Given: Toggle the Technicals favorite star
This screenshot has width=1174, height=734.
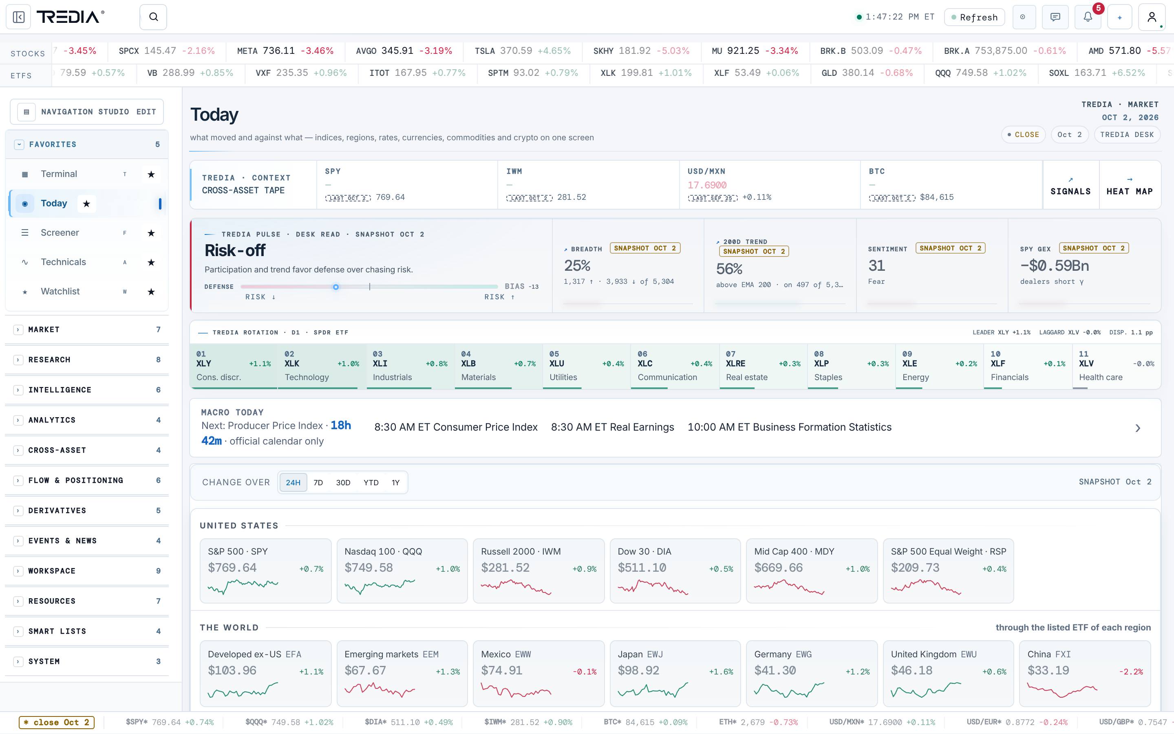Looking at the screenshot, I should point(151,262).
